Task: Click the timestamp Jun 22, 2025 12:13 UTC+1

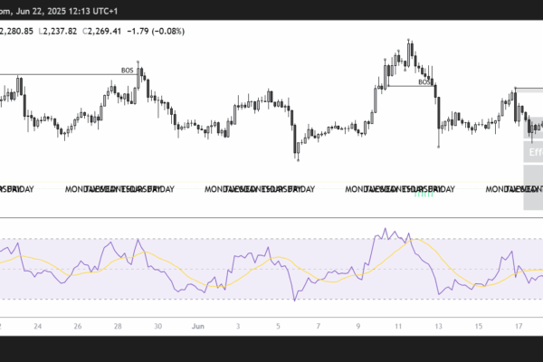Action: (66, 11)
